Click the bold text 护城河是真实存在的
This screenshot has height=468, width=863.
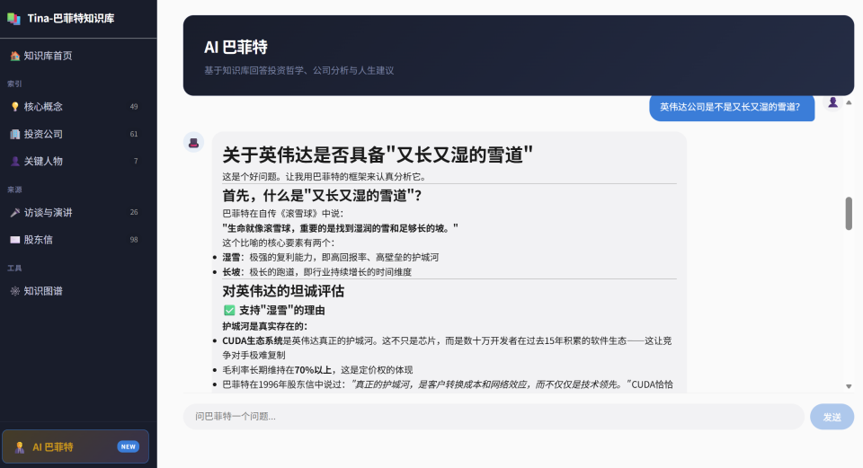coord(264,326)
